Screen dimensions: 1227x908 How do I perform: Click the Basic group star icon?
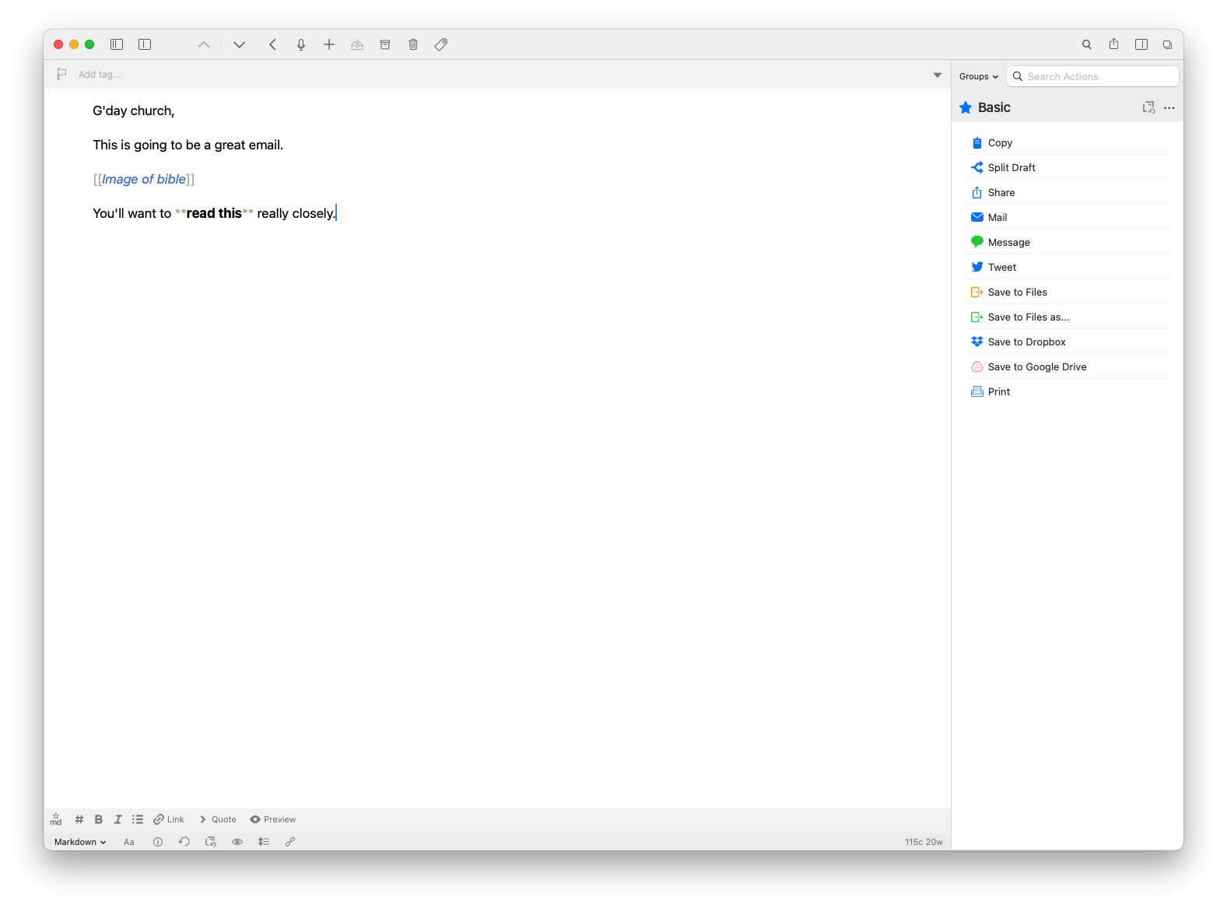tap(966, 107)
